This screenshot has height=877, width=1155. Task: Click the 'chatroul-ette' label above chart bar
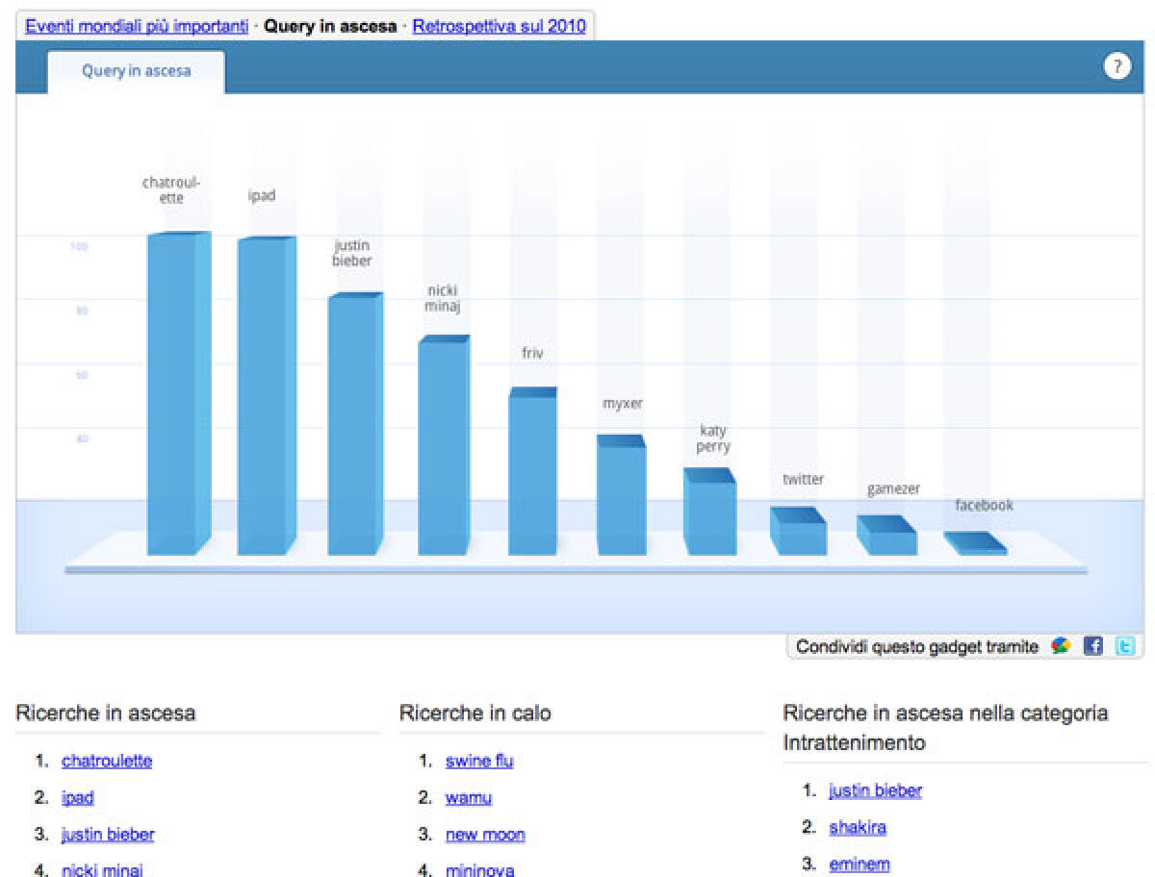click(171, 189)
